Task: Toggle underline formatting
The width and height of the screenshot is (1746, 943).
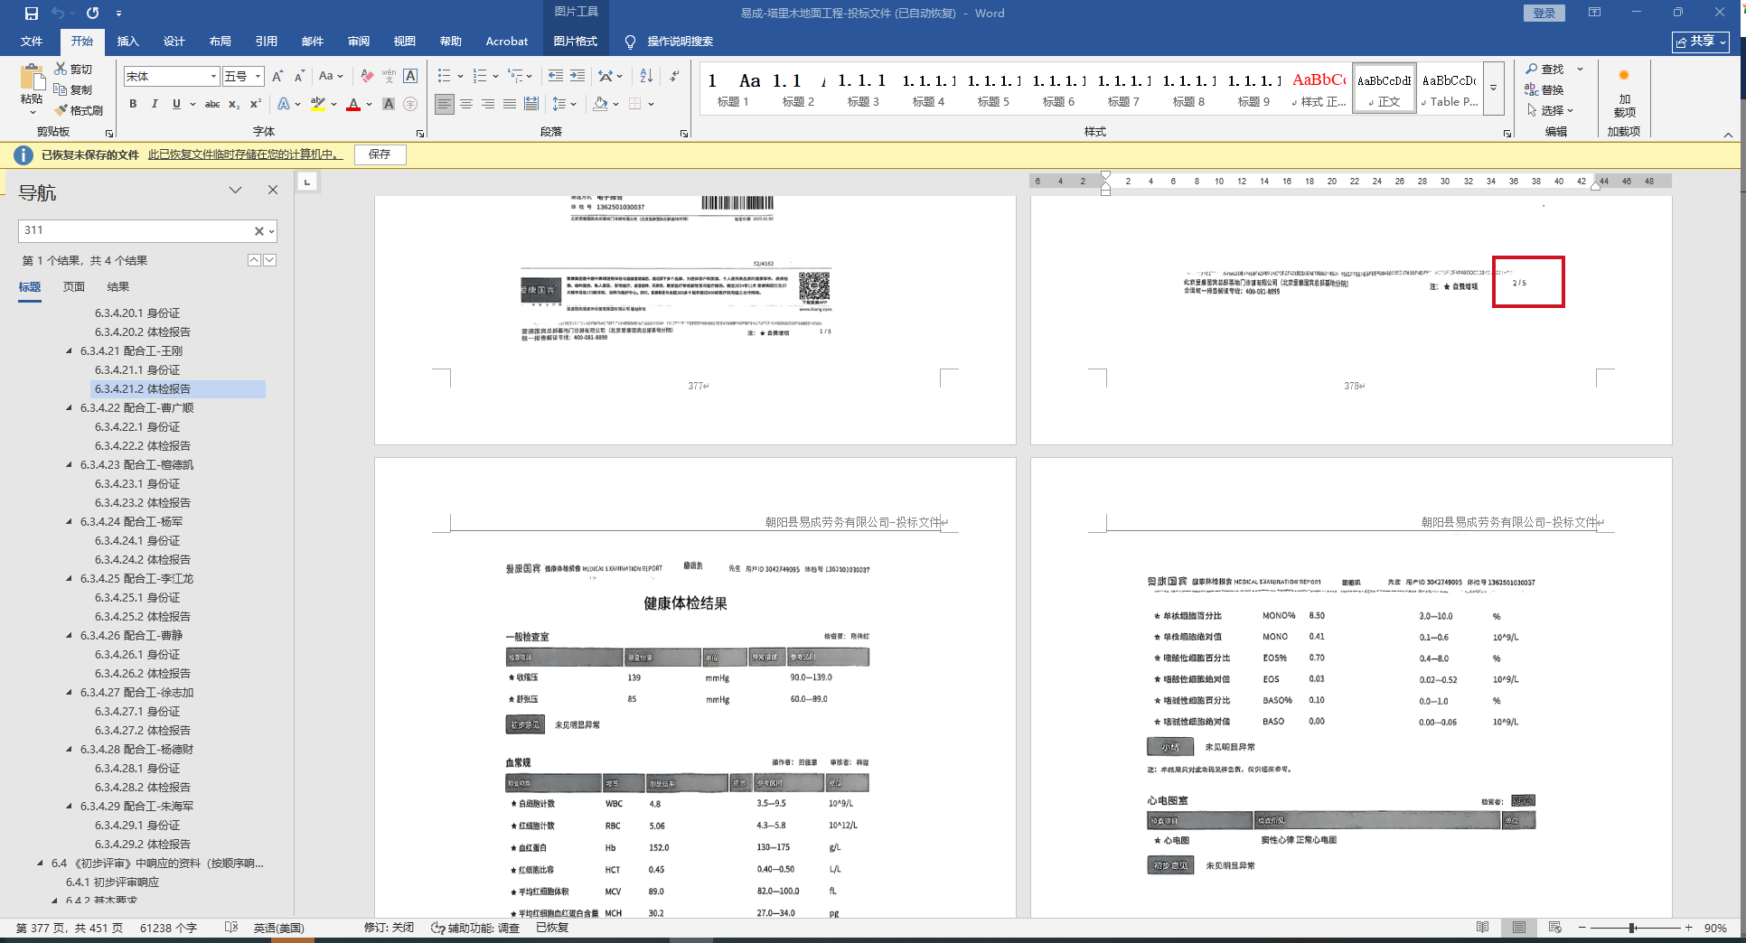Action: [x=176, y=104]
